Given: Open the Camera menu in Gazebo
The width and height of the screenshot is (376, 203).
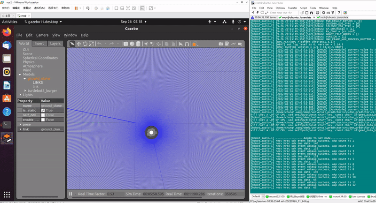Looking at the screenshot, I should tap(42, 35).
